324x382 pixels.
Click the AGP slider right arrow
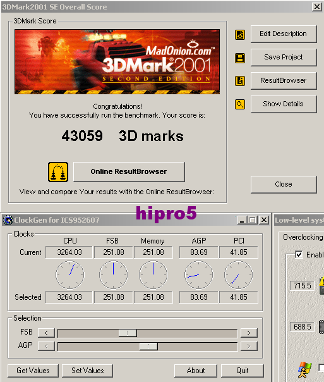249,346
